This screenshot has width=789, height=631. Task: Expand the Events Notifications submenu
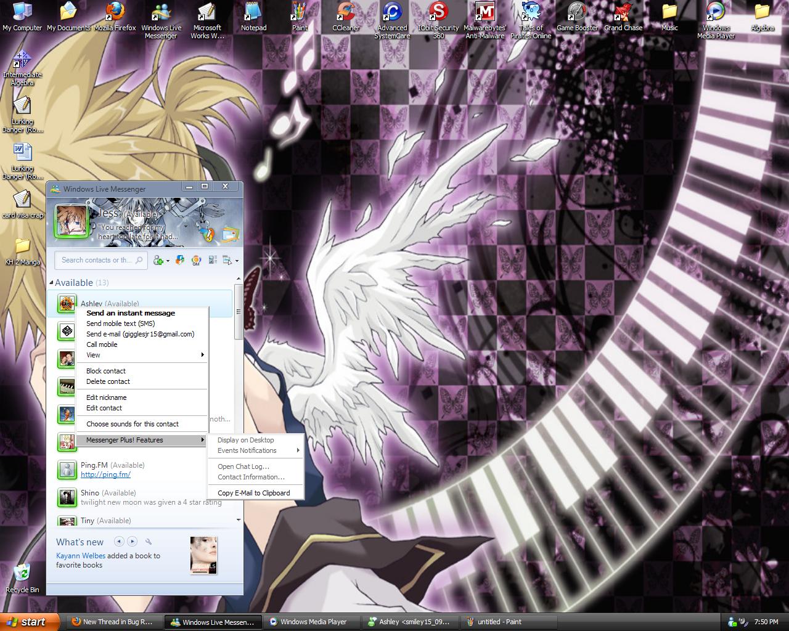pos(298,450)
